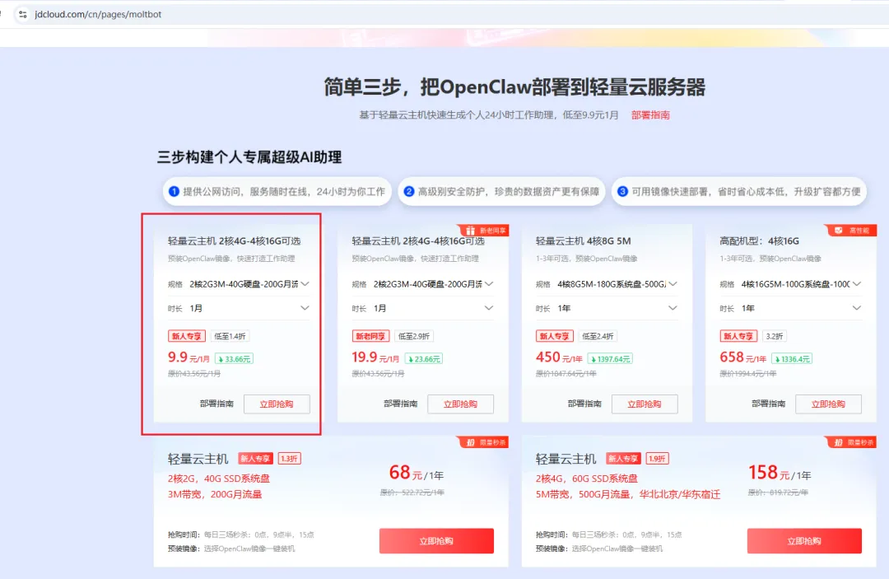Click the price 9.9 元/1月
Image resolution: width=889 pixels, height=579 pixels.
click(x=189, y=357)
